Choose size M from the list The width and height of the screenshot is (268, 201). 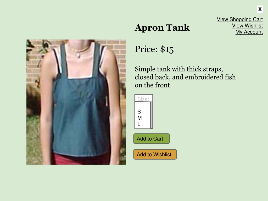142,118
